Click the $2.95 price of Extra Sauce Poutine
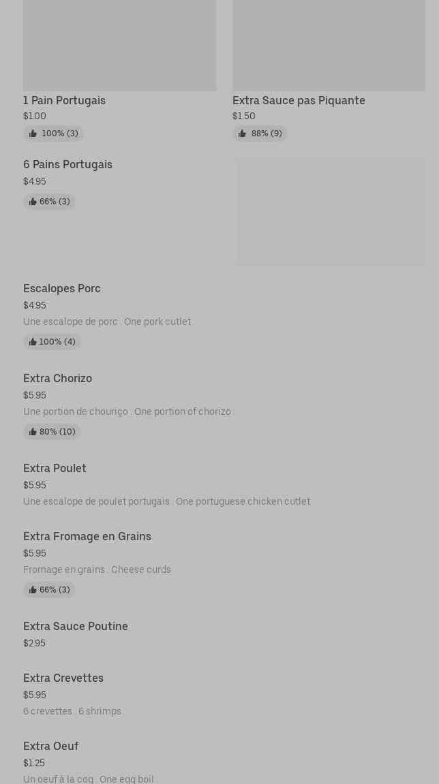The image size is (439, 784). coord(35,644)
